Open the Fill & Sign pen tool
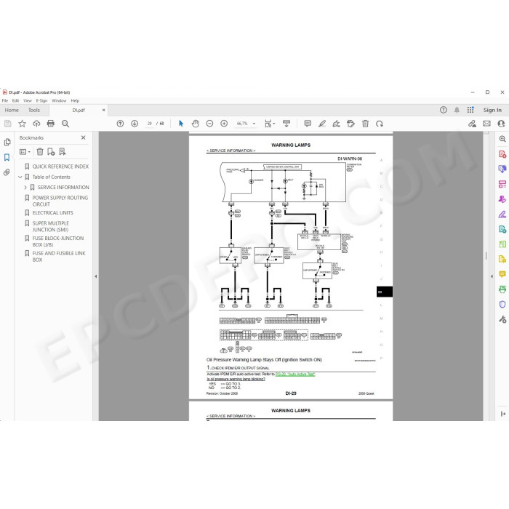 coord(502,215)
